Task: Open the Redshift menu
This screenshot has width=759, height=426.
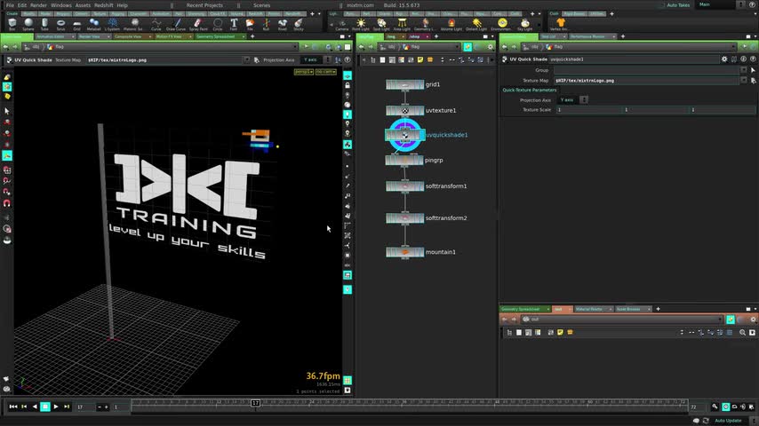Action: (104, 5)
